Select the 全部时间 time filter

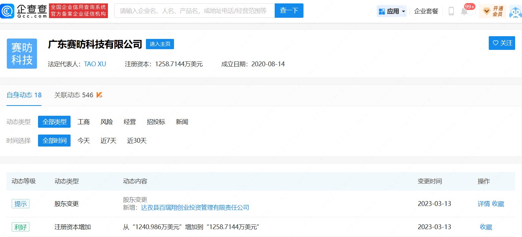tap(54, 141)
